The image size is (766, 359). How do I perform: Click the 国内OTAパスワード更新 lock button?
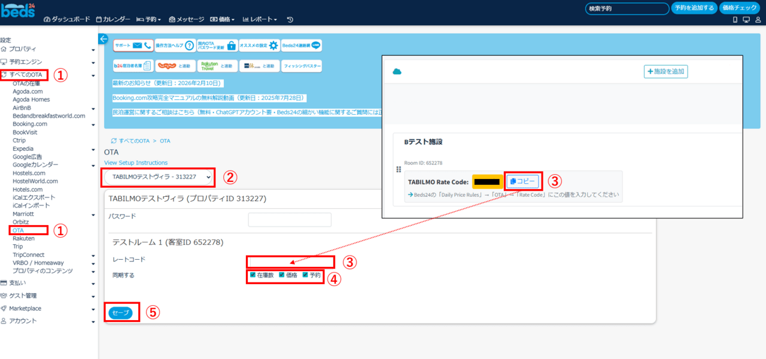(217, 45)
